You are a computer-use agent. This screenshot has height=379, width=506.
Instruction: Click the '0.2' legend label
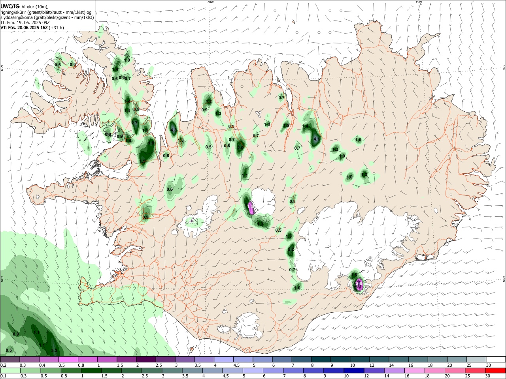[3, 365]
